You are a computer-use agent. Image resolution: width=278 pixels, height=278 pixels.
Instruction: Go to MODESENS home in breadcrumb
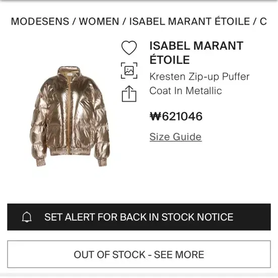click(40, 22)
